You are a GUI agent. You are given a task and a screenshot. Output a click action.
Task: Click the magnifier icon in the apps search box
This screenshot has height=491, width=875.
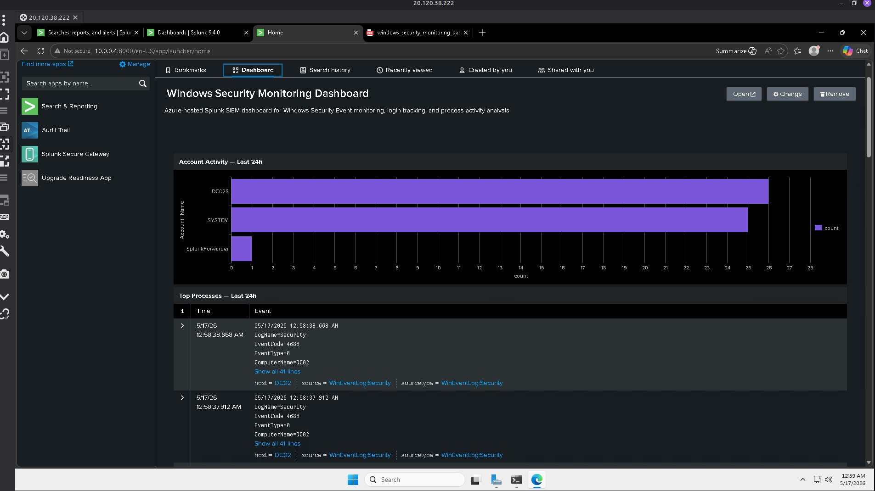click(x=143, y=84)
